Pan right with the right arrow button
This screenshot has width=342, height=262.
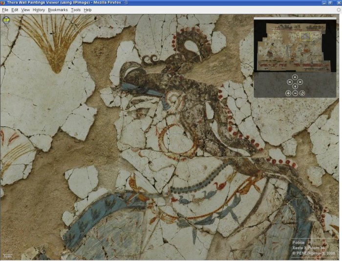tap(300, 82)
